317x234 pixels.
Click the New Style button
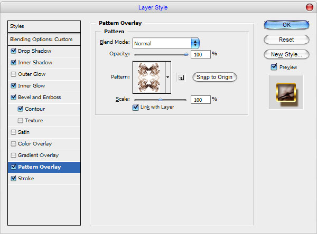click(x=286, y=54)
